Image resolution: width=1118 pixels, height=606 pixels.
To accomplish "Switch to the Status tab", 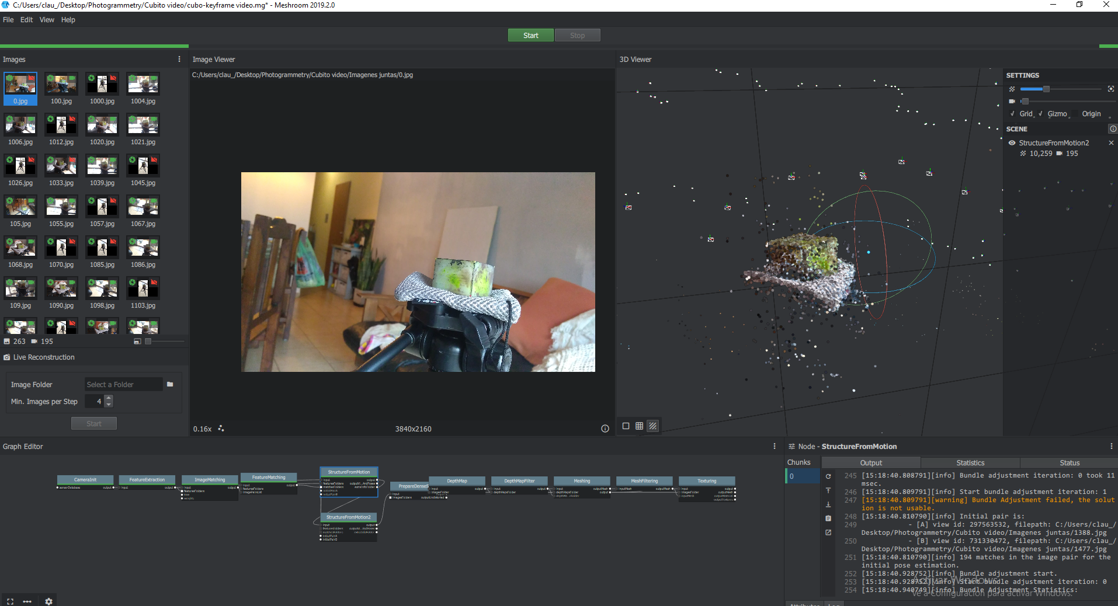I will [1070, 462].
